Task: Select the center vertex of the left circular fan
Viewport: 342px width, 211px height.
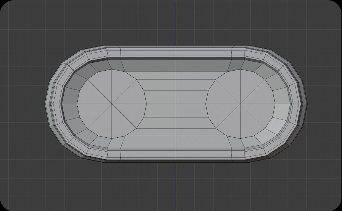Action: [112, 104]
